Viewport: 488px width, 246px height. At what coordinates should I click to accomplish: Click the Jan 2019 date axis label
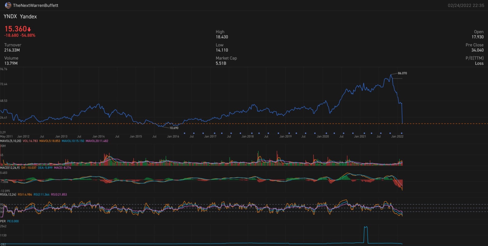pos(285,136)
